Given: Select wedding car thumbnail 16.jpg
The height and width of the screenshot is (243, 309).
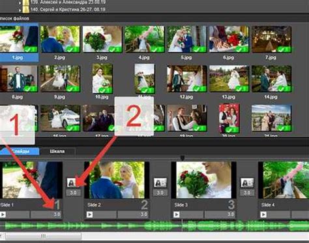Looking at the screenshot, I should 60,118.
